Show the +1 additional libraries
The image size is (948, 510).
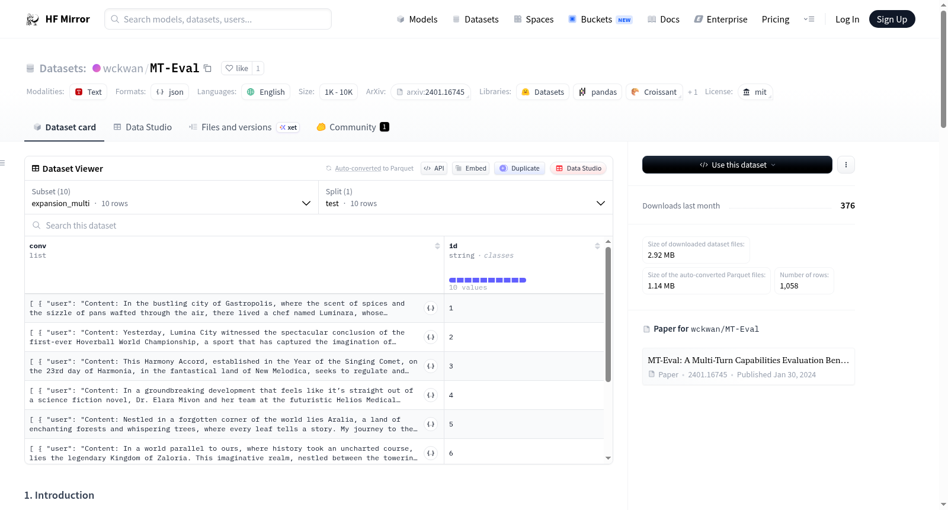click(x=693, y=92)
